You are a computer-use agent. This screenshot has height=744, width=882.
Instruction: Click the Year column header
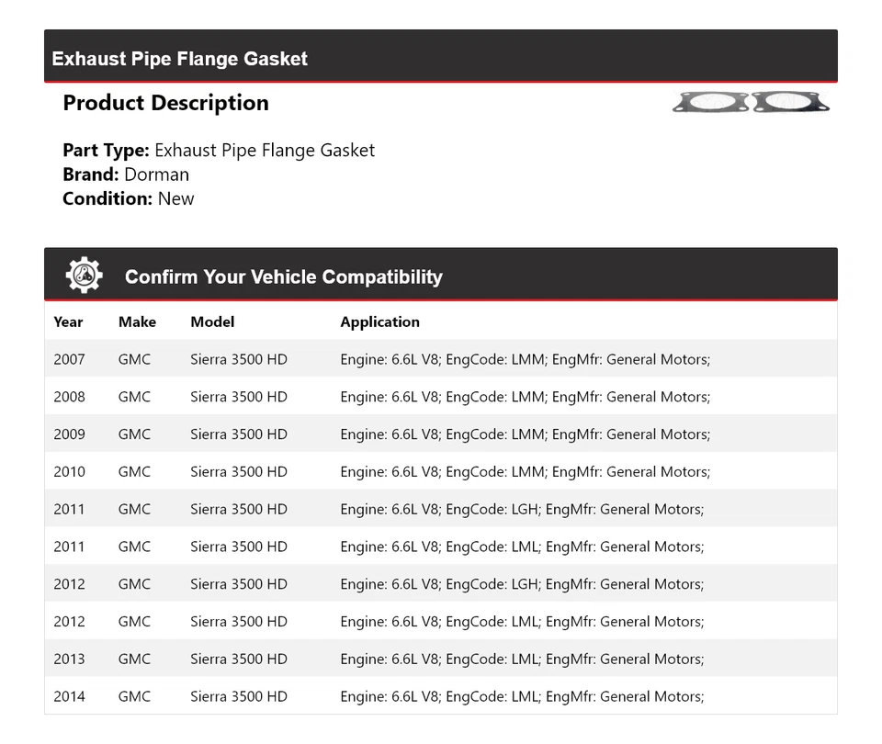[x=68, y=321]
